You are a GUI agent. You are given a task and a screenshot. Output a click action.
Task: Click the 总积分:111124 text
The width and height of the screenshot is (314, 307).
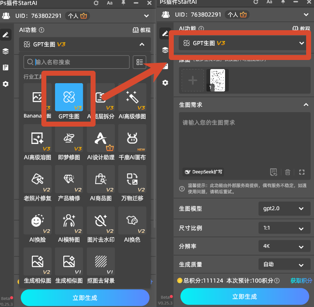203,281
